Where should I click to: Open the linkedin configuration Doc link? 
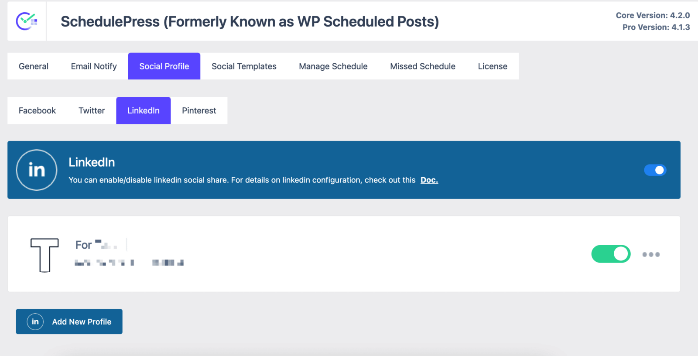[x=429, y=180]
